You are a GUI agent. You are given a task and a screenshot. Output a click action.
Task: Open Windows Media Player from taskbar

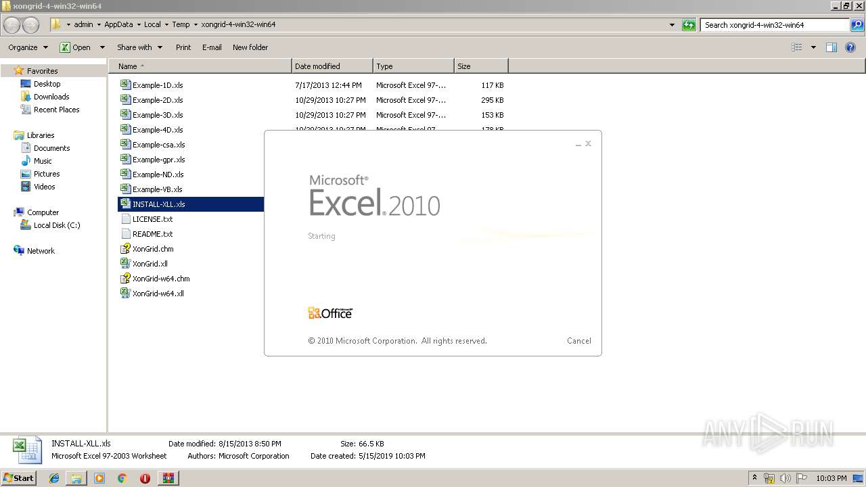click(x=99, y=478)
